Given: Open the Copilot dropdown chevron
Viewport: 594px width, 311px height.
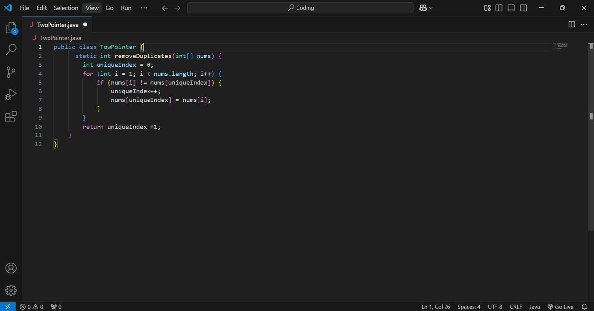Looking at the screenshot, I should click(431, 8).
